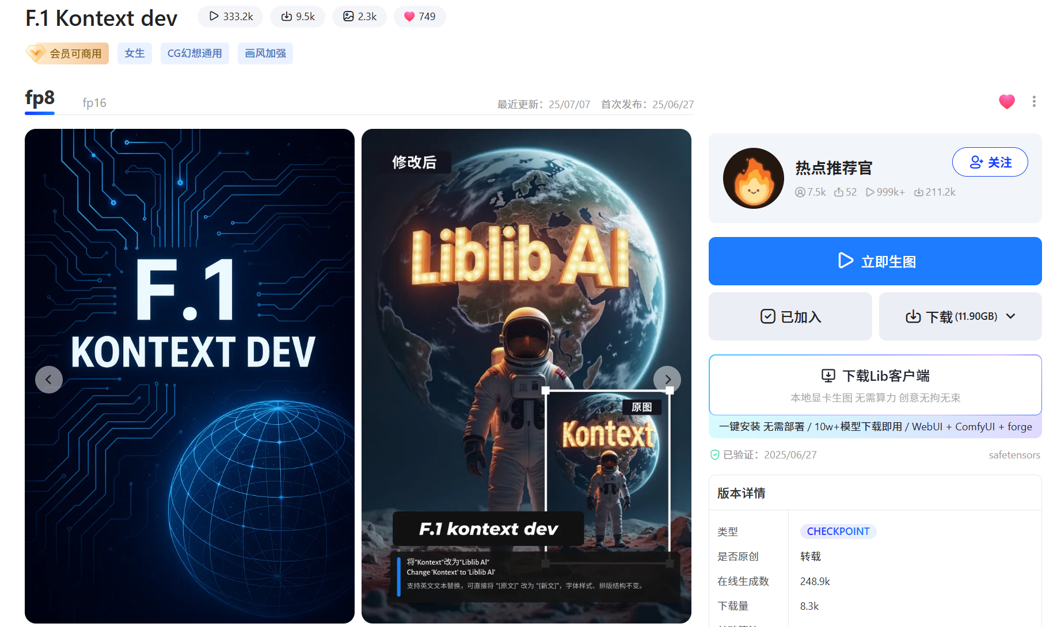Toggle the pink heart favorite icon
This screenshot has width=1057, height=627.
pos(1007,102)
